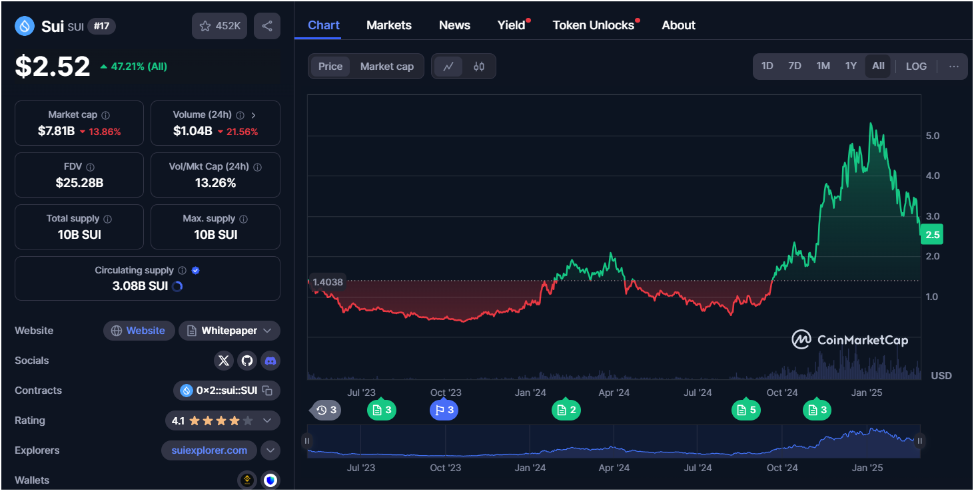Click the news marker showing 2
The height and width of the screenshot is (491, 974).
[x=566, y=410]
